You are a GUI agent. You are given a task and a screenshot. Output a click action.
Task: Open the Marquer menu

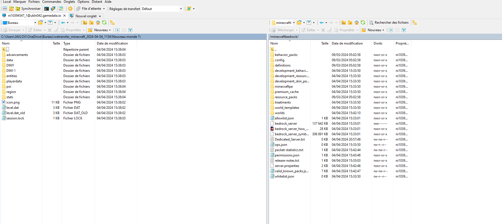pos(20,2)
